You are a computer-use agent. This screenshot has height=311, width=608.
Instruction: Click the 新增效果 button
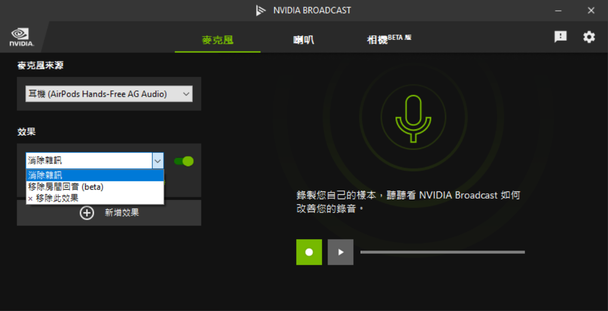(x=109, y=213)
